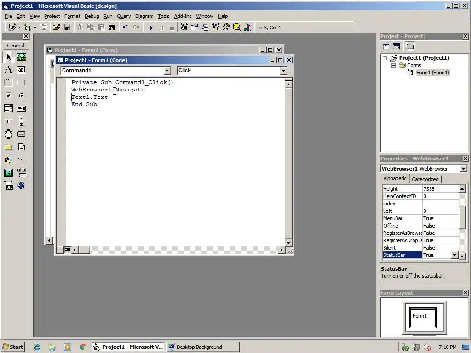
Task: Click Save Project toolbar icon
Action: tap(67, 27)
